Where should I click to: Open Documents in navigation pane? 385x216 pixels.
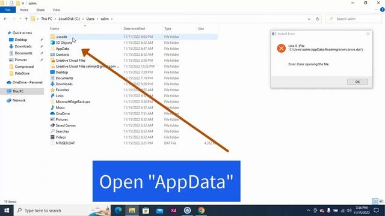[23, 53]
